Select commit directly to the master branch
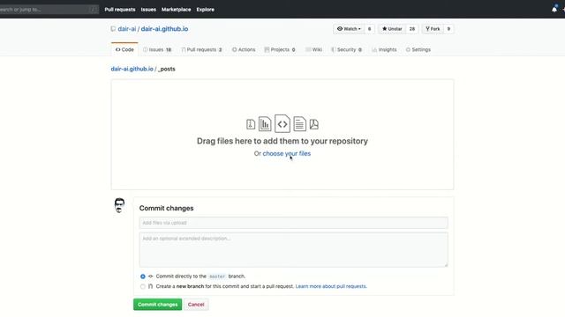 tap(143, 276)
